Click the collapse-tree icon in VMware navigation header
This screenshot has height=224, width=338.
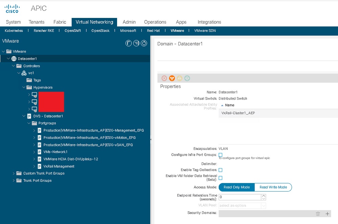point(136,43)
